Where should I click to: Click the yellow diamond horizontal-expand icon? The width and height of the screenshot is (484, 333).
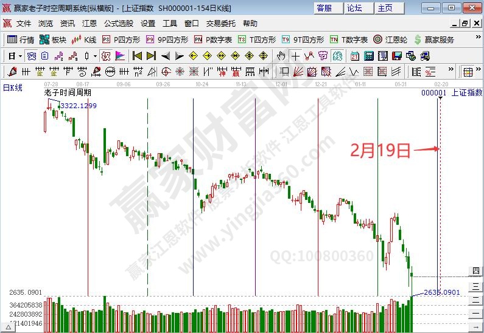coord(222,56)
